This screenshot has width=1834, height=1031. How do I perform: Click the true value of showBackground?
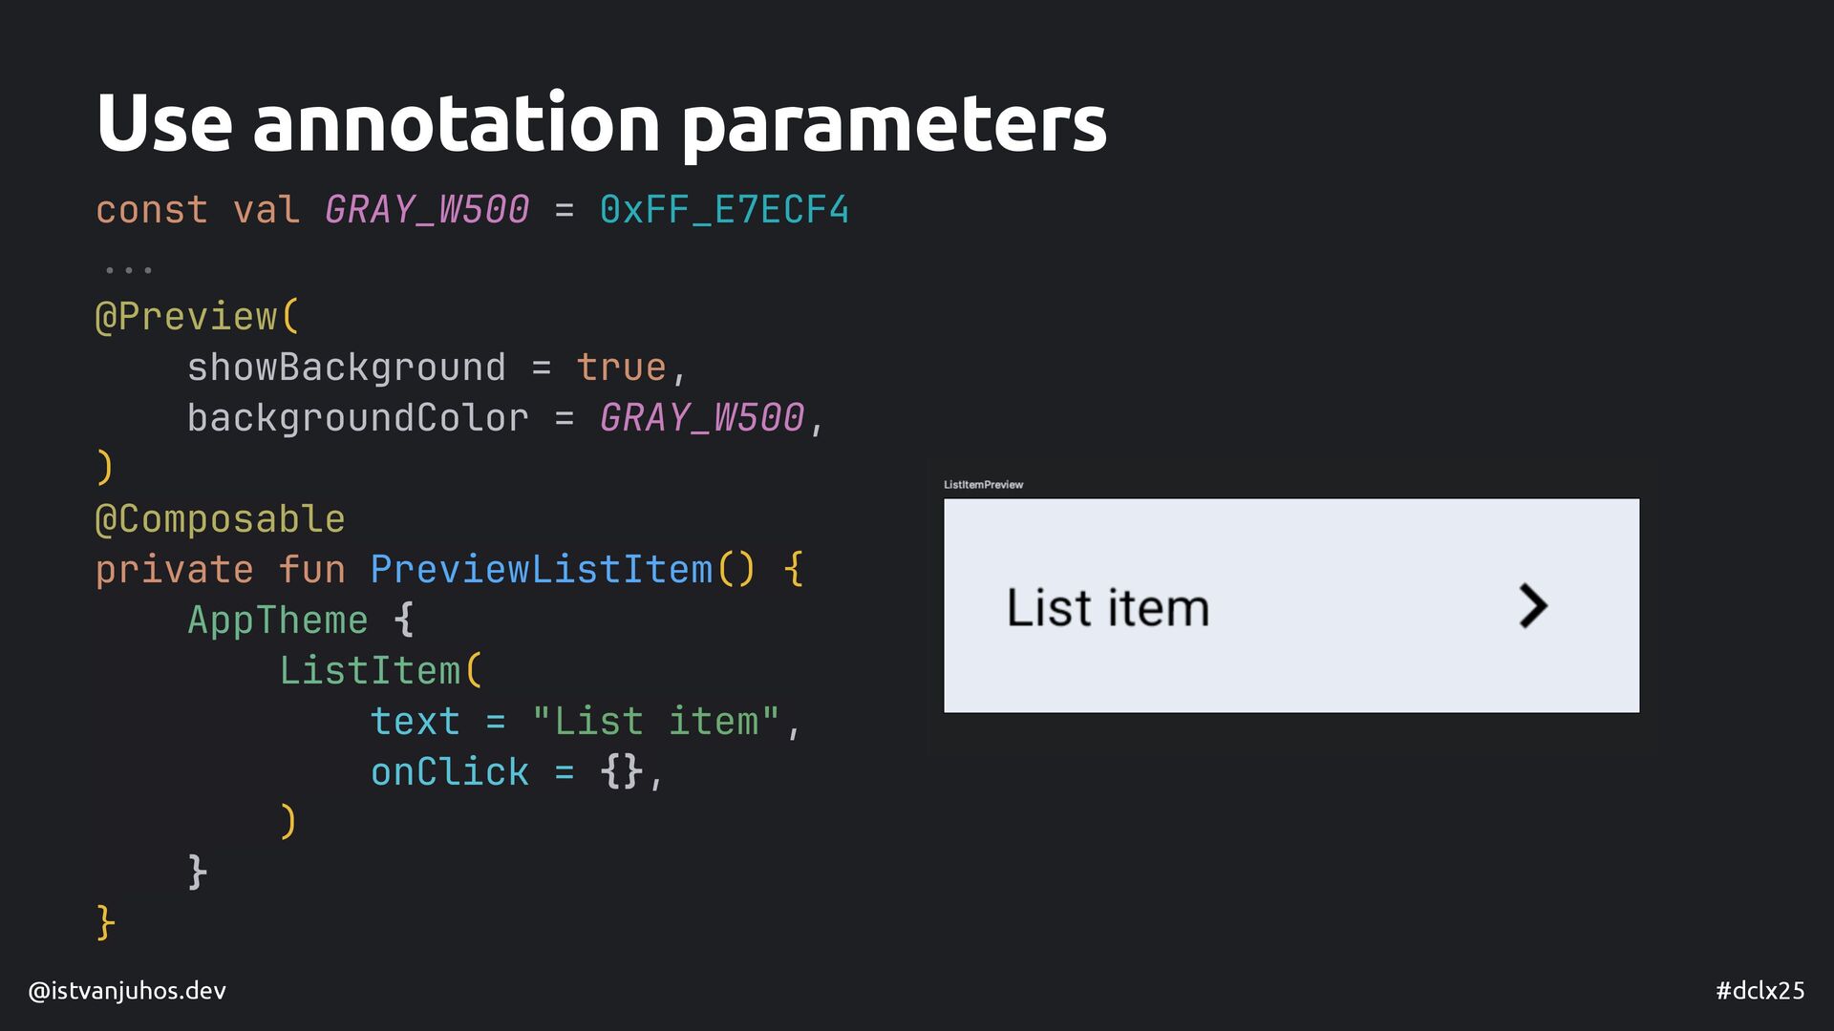pos(621,368)
